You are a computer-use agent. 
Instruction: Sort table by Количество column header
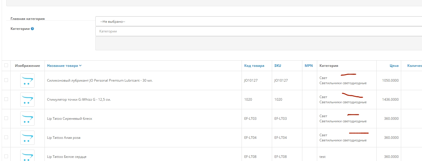click(414, 66)
